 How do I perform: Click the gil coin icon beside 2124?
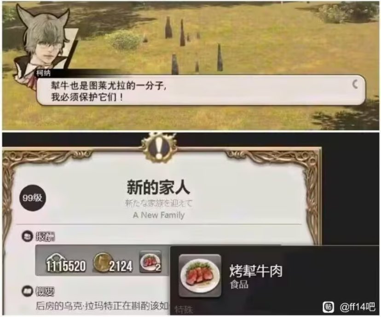[x=103, y=262]
